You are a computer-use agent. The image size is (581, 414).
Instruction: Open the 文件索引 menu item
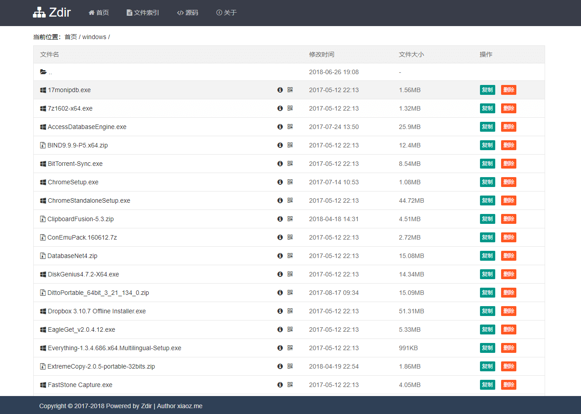[x=143, y=13]
